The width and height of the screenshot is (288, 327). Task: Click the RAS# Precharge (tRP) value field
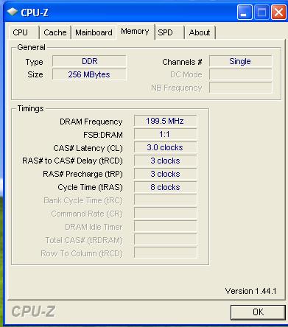click(165, 174)
